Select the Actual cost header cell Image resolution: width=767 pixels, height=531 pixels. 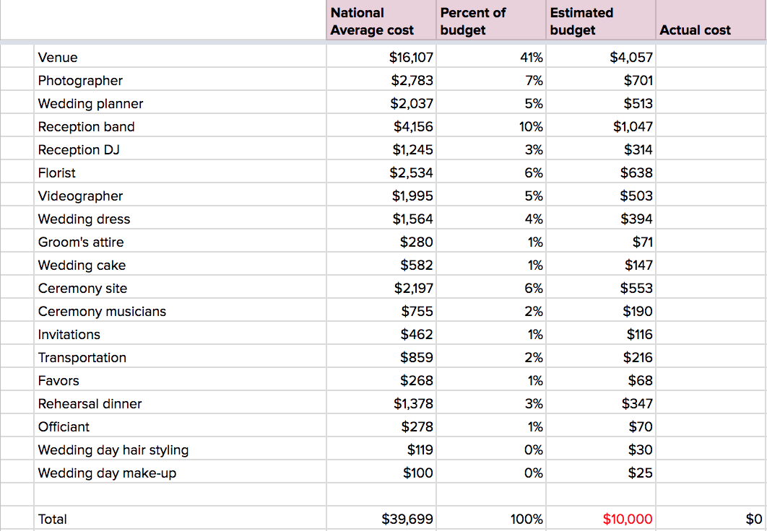tap(711, 21)
